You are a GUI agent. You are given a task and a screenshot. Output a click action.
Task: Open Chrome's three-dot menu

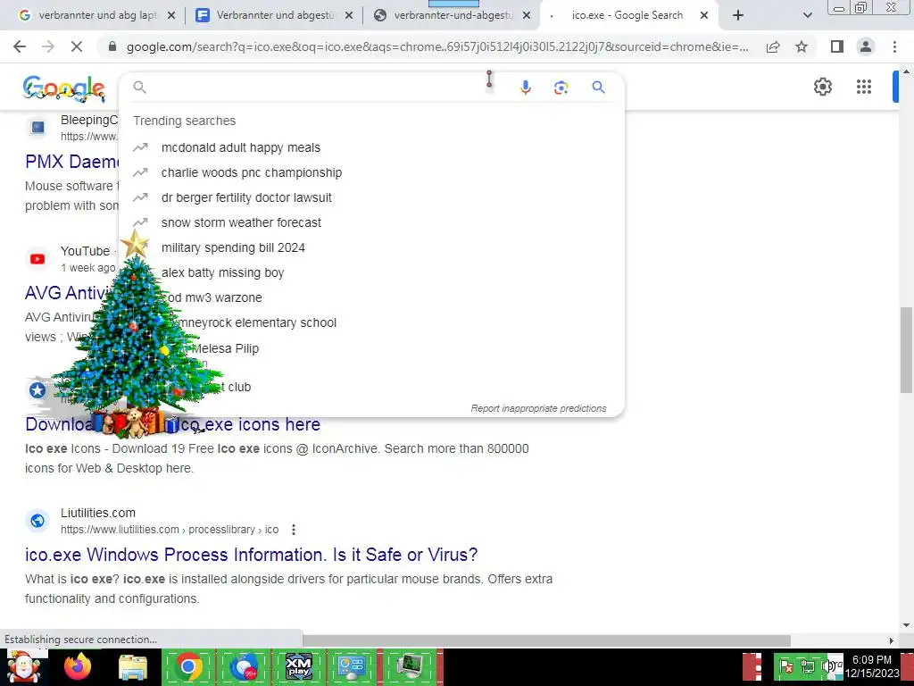click(894, 46)
